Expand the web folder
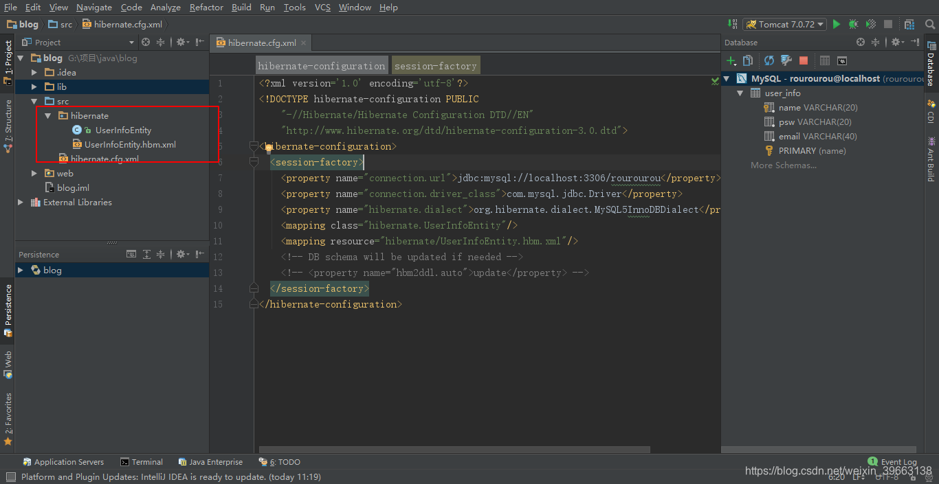This screenshot has height=484, width=939. click(34, 174)
